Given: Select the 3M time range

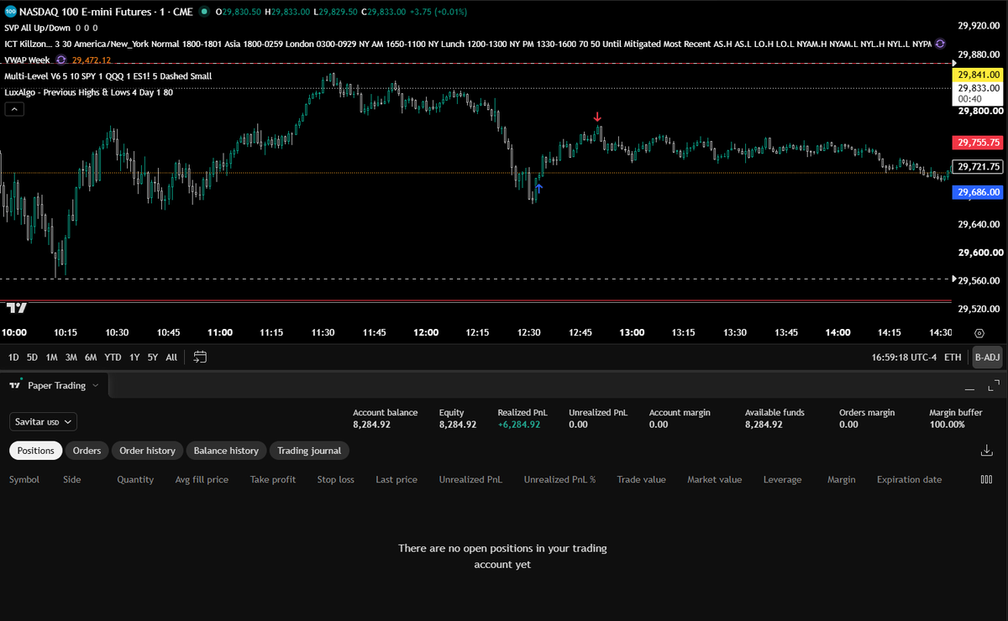Looking at the screenshot, I should tap(71, 357).
